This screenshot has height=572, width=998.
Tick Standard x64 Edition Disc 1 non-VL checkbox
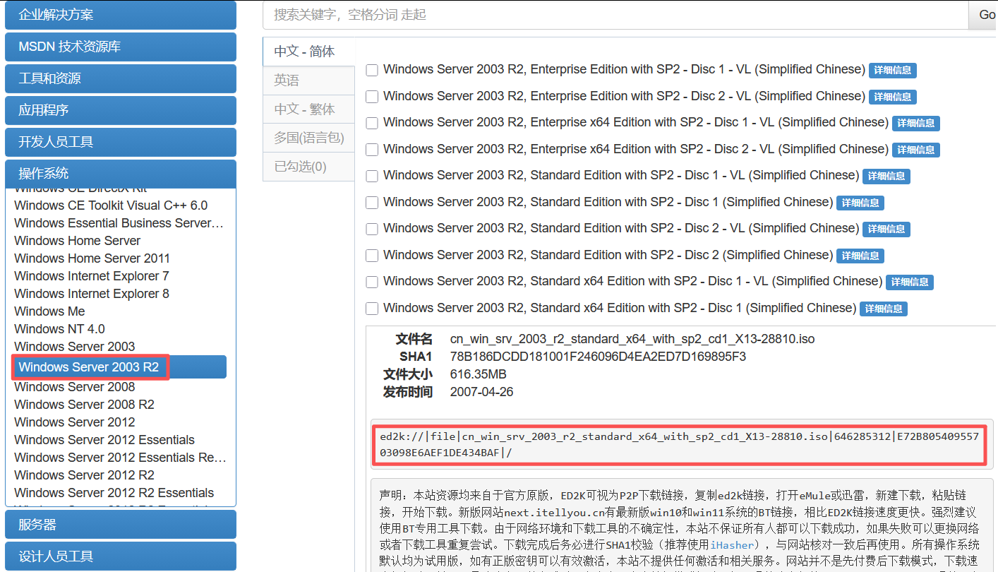pyautogui.click(x=372, y=309)
